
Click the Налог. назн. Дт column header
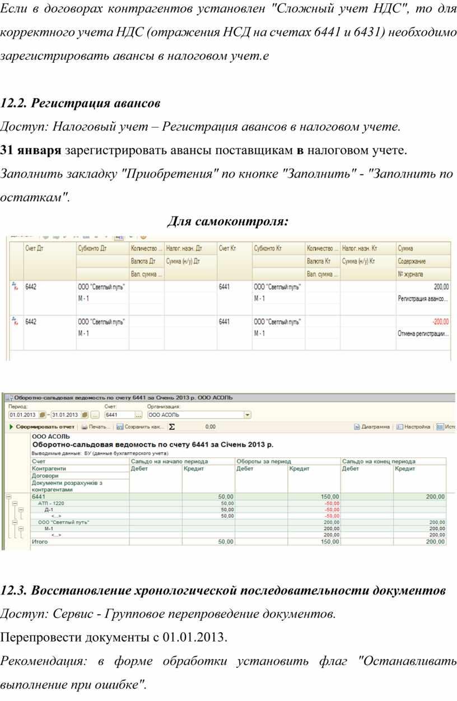click(x=190, y=248)
